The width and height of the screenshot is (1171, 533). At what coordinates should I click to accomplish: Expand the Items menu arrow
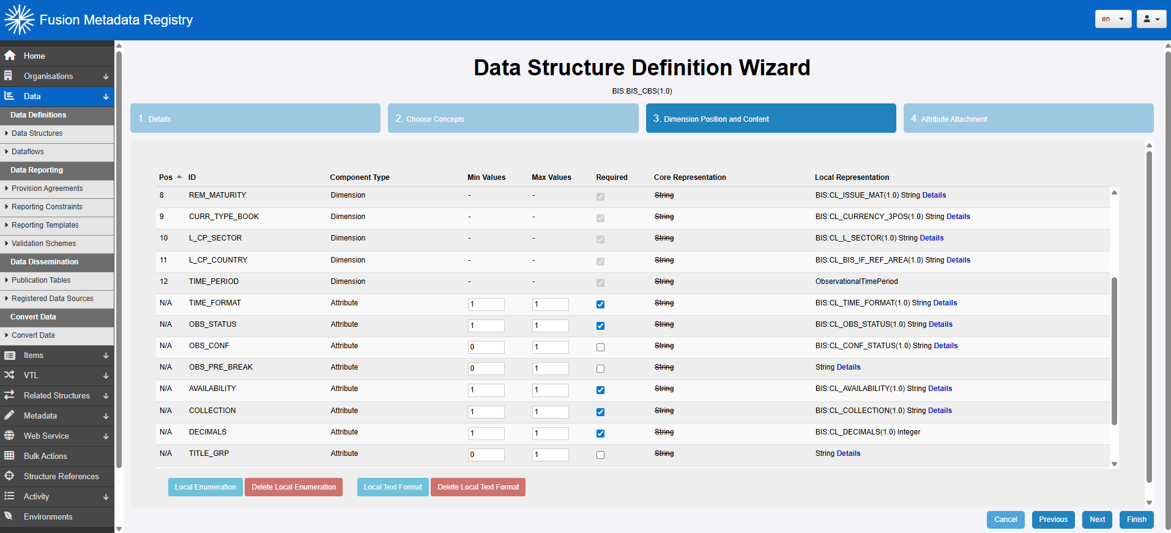coord(106,356)
